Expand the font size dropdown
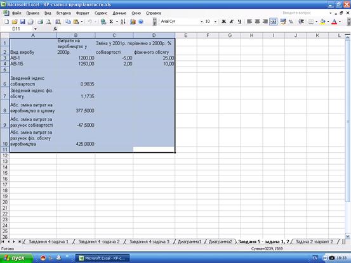Image resolution: width=351 pixels, height=263 pixels. pyautogui.click(x=215, y=22)
